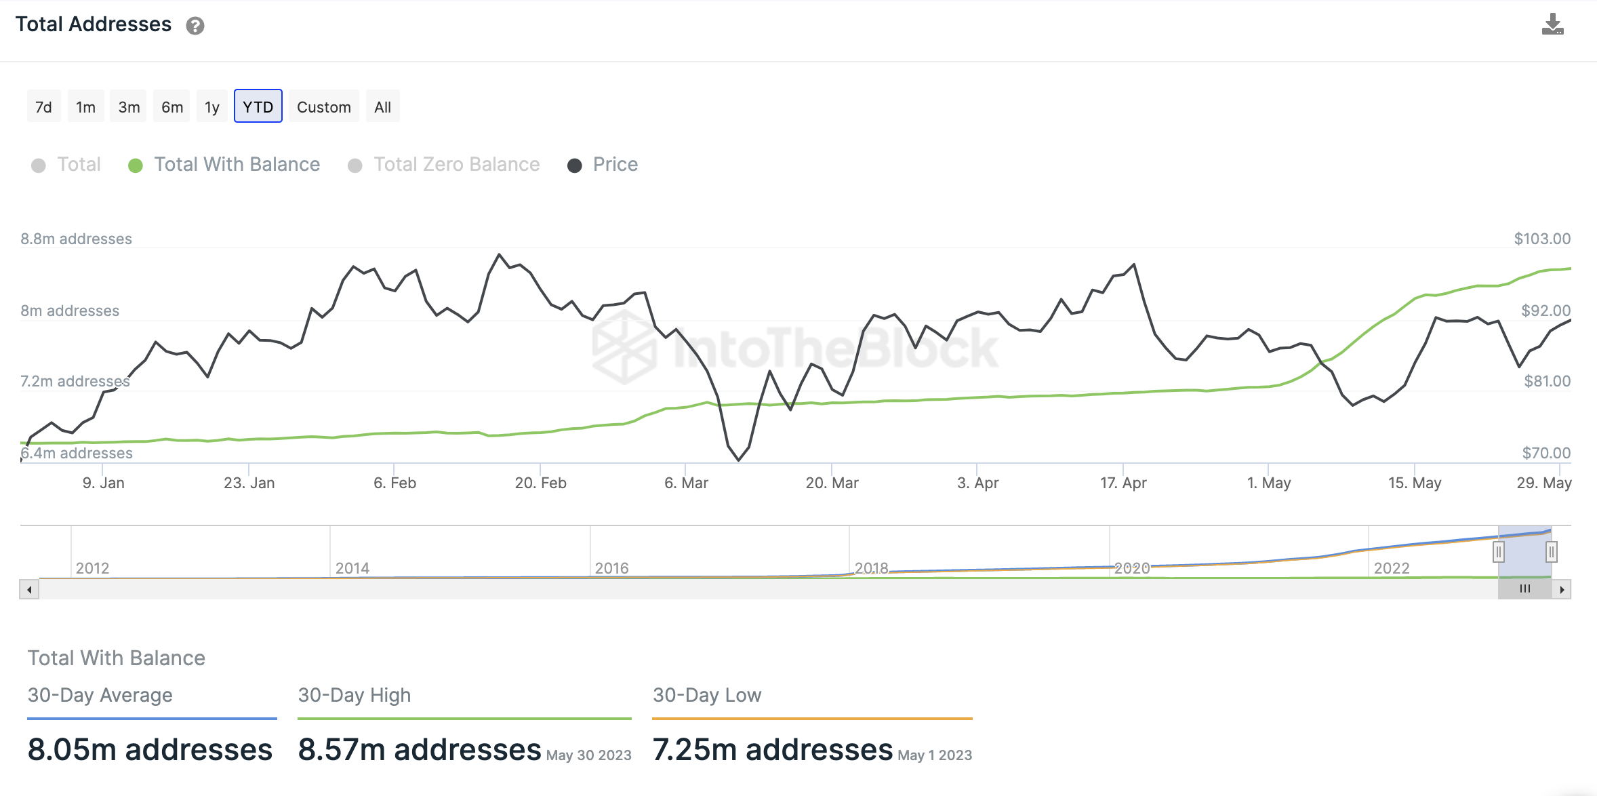Hide the Total With Balance series
The image size is (1597, 796).
224,165
